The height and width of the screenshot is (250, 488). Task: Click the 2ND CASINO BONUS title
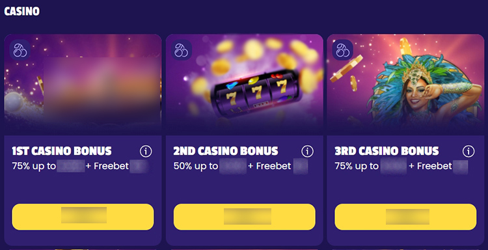[226, 151]
